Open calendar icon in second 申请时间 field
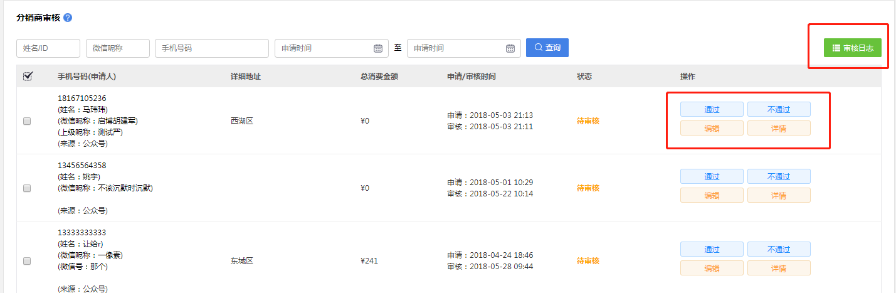This screenshot has height=293, width=896. point(510,48)
